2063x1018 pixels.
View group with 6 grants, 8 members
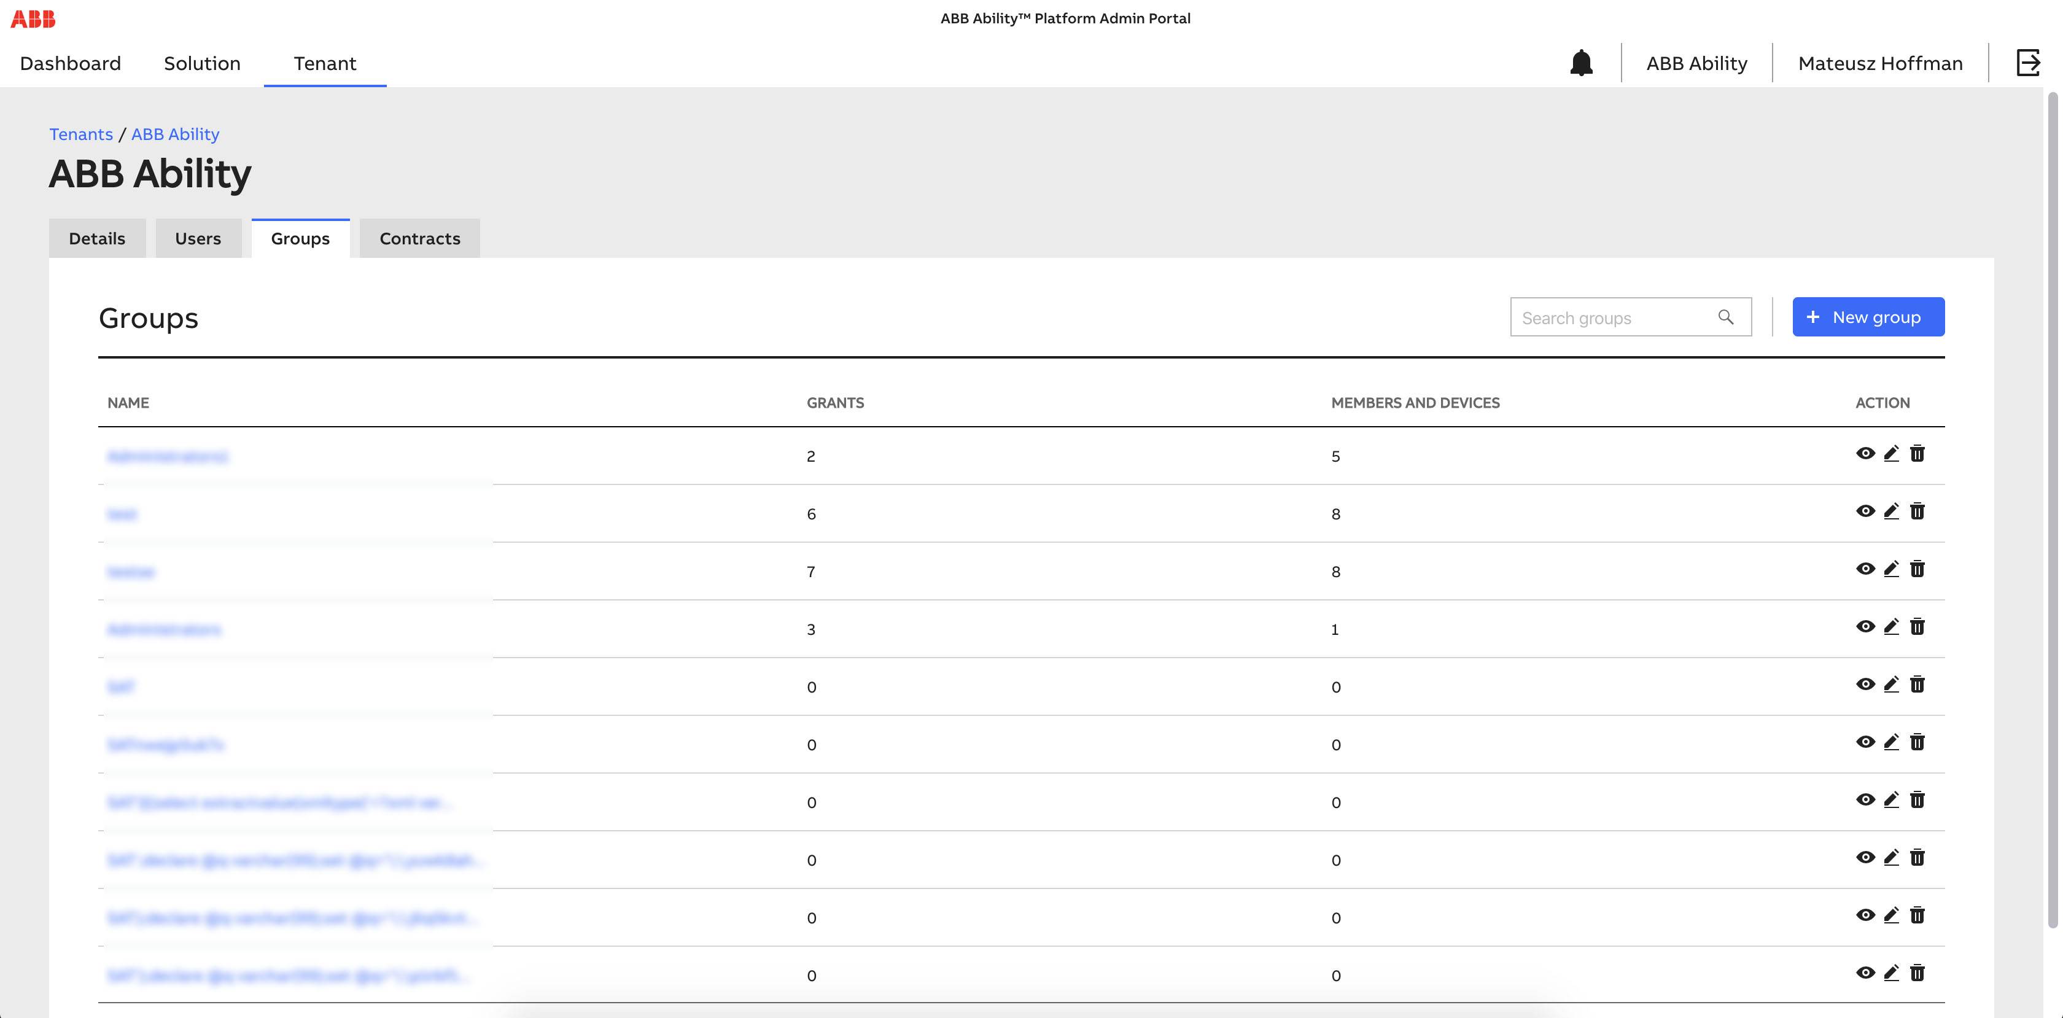pyautogui.click(x=1865, y=511)
